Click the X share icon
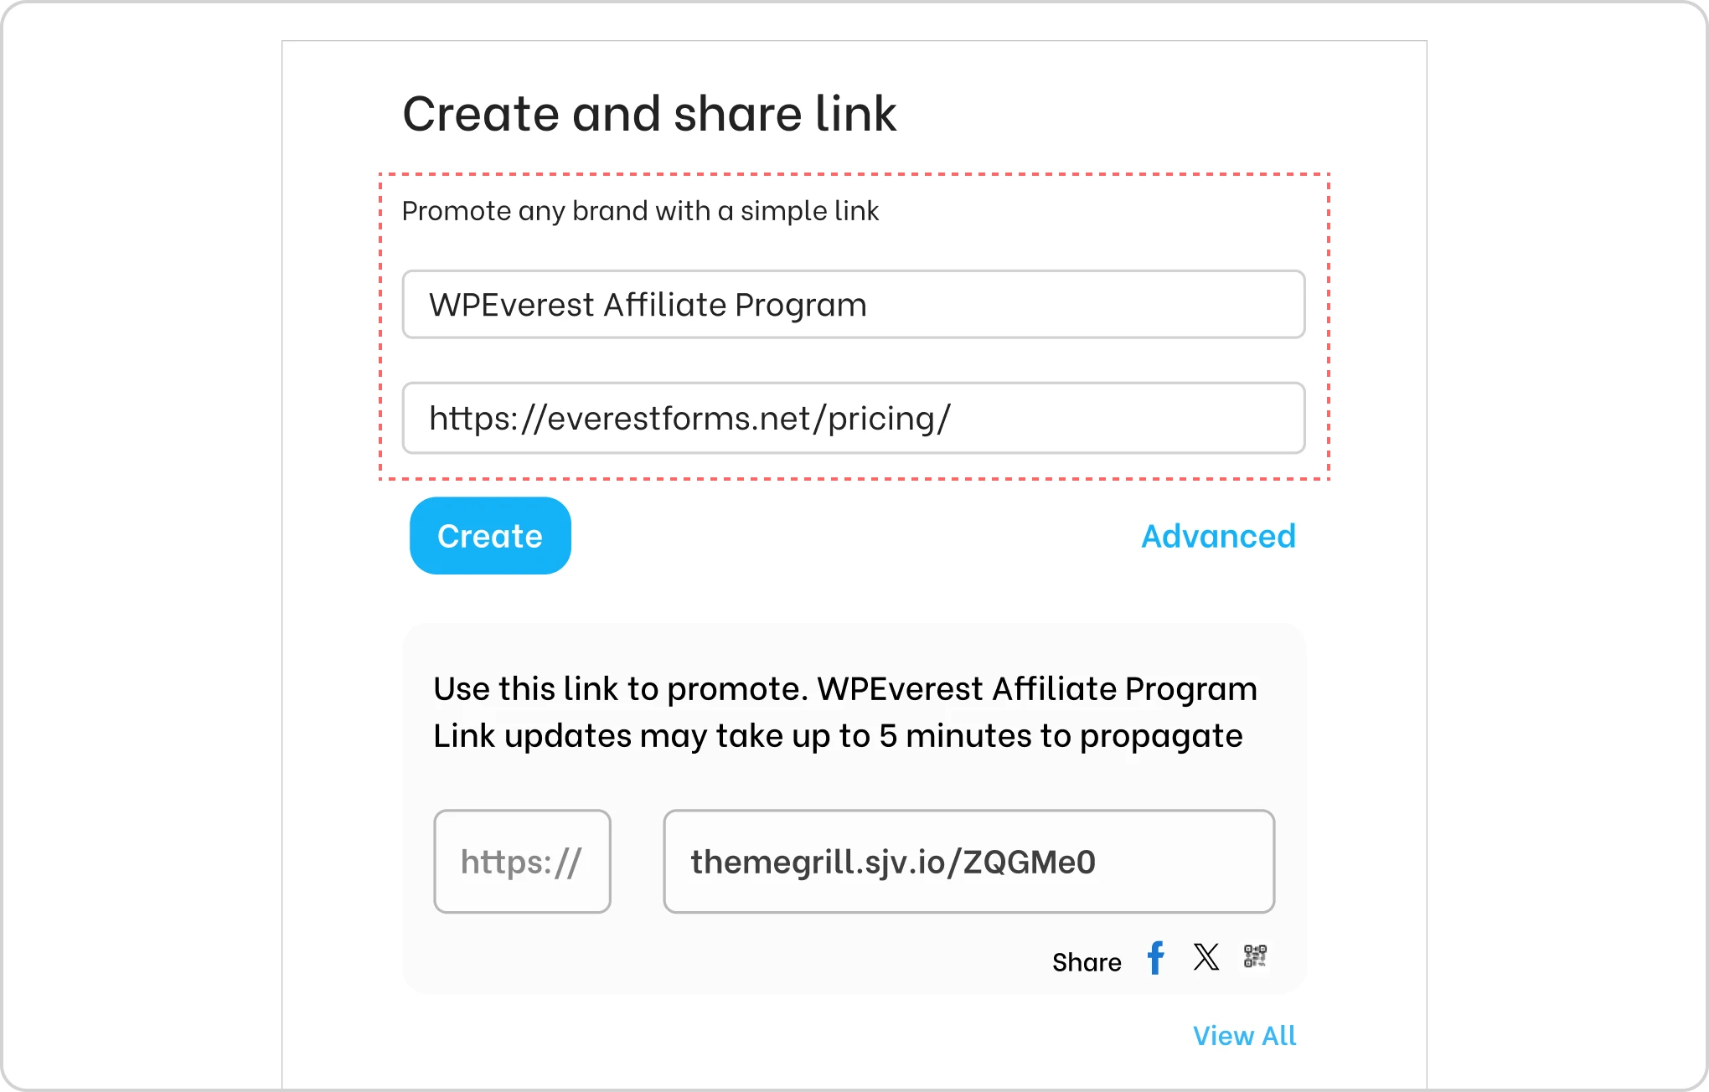Image resolution: width=1709 pixels, height=1092 pixels. tap(1206, 956)
